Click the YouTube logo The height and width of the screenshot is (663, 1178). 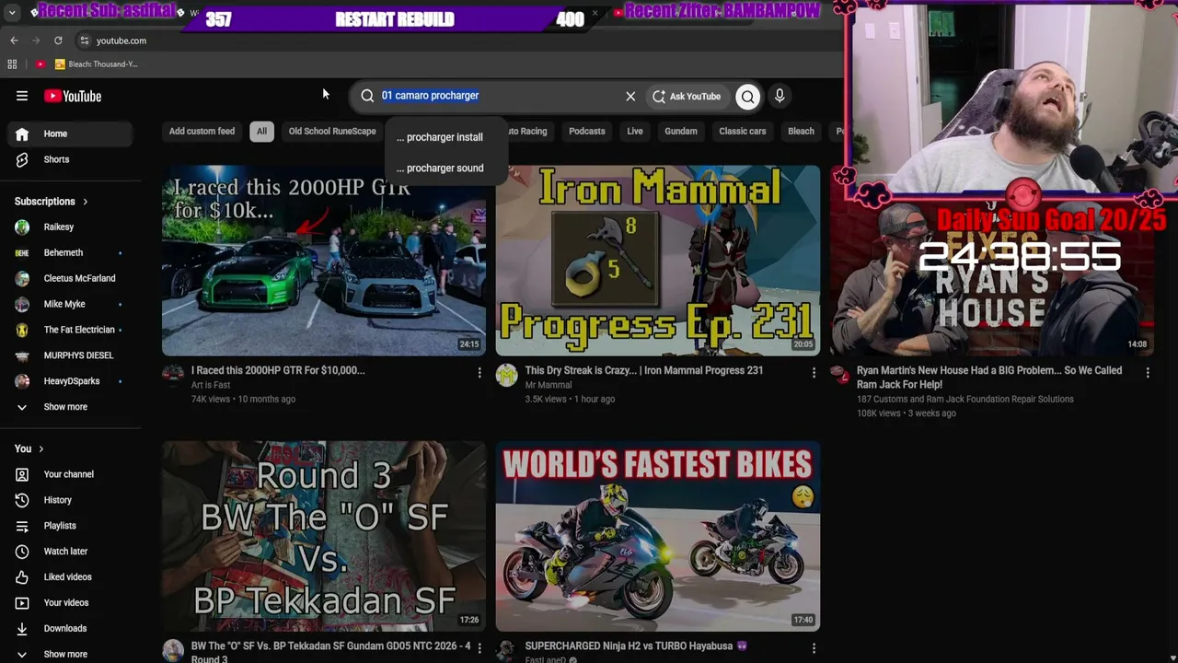(x=72, y=96)
